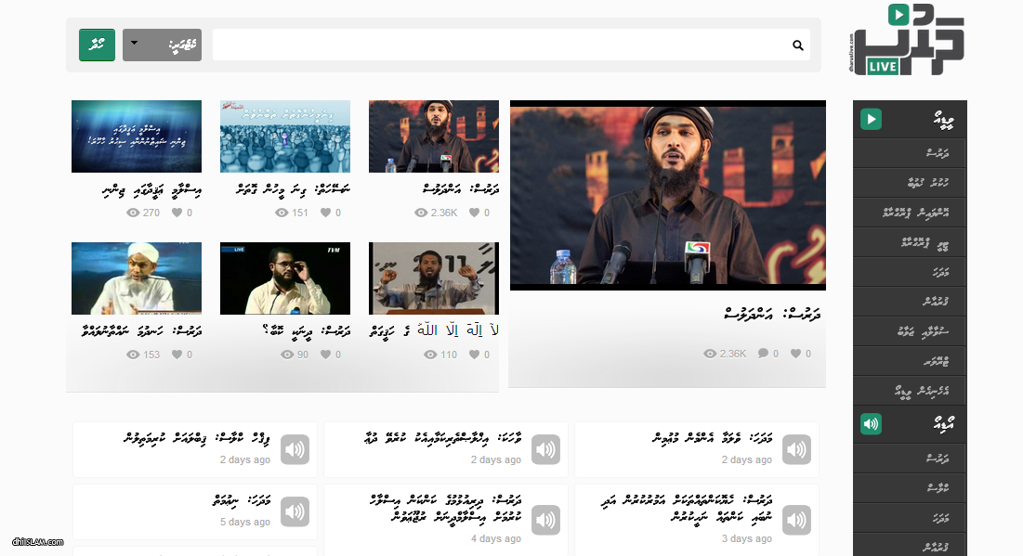Click the magnifier icon in the search field
The image size is (1023, 556).
[797, 45]
